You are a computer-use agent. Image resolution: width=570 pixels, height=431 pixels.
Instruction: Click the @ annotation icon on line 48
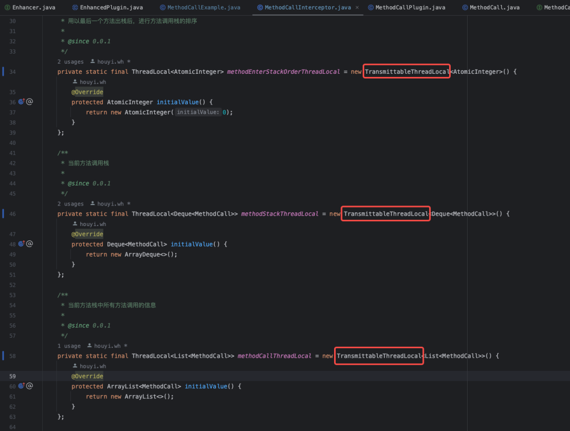[30, 244]
